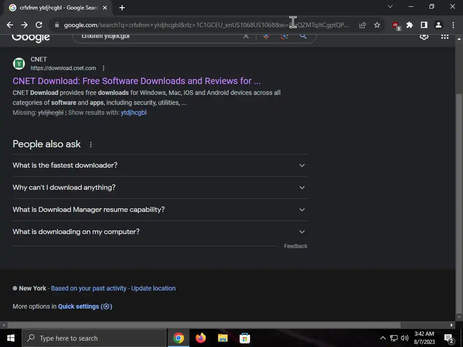Submit search with the magnifier icon
Image resolution: width=463 pixels, height=347 pixels.
pyautogui.click(x=303, y=36)
